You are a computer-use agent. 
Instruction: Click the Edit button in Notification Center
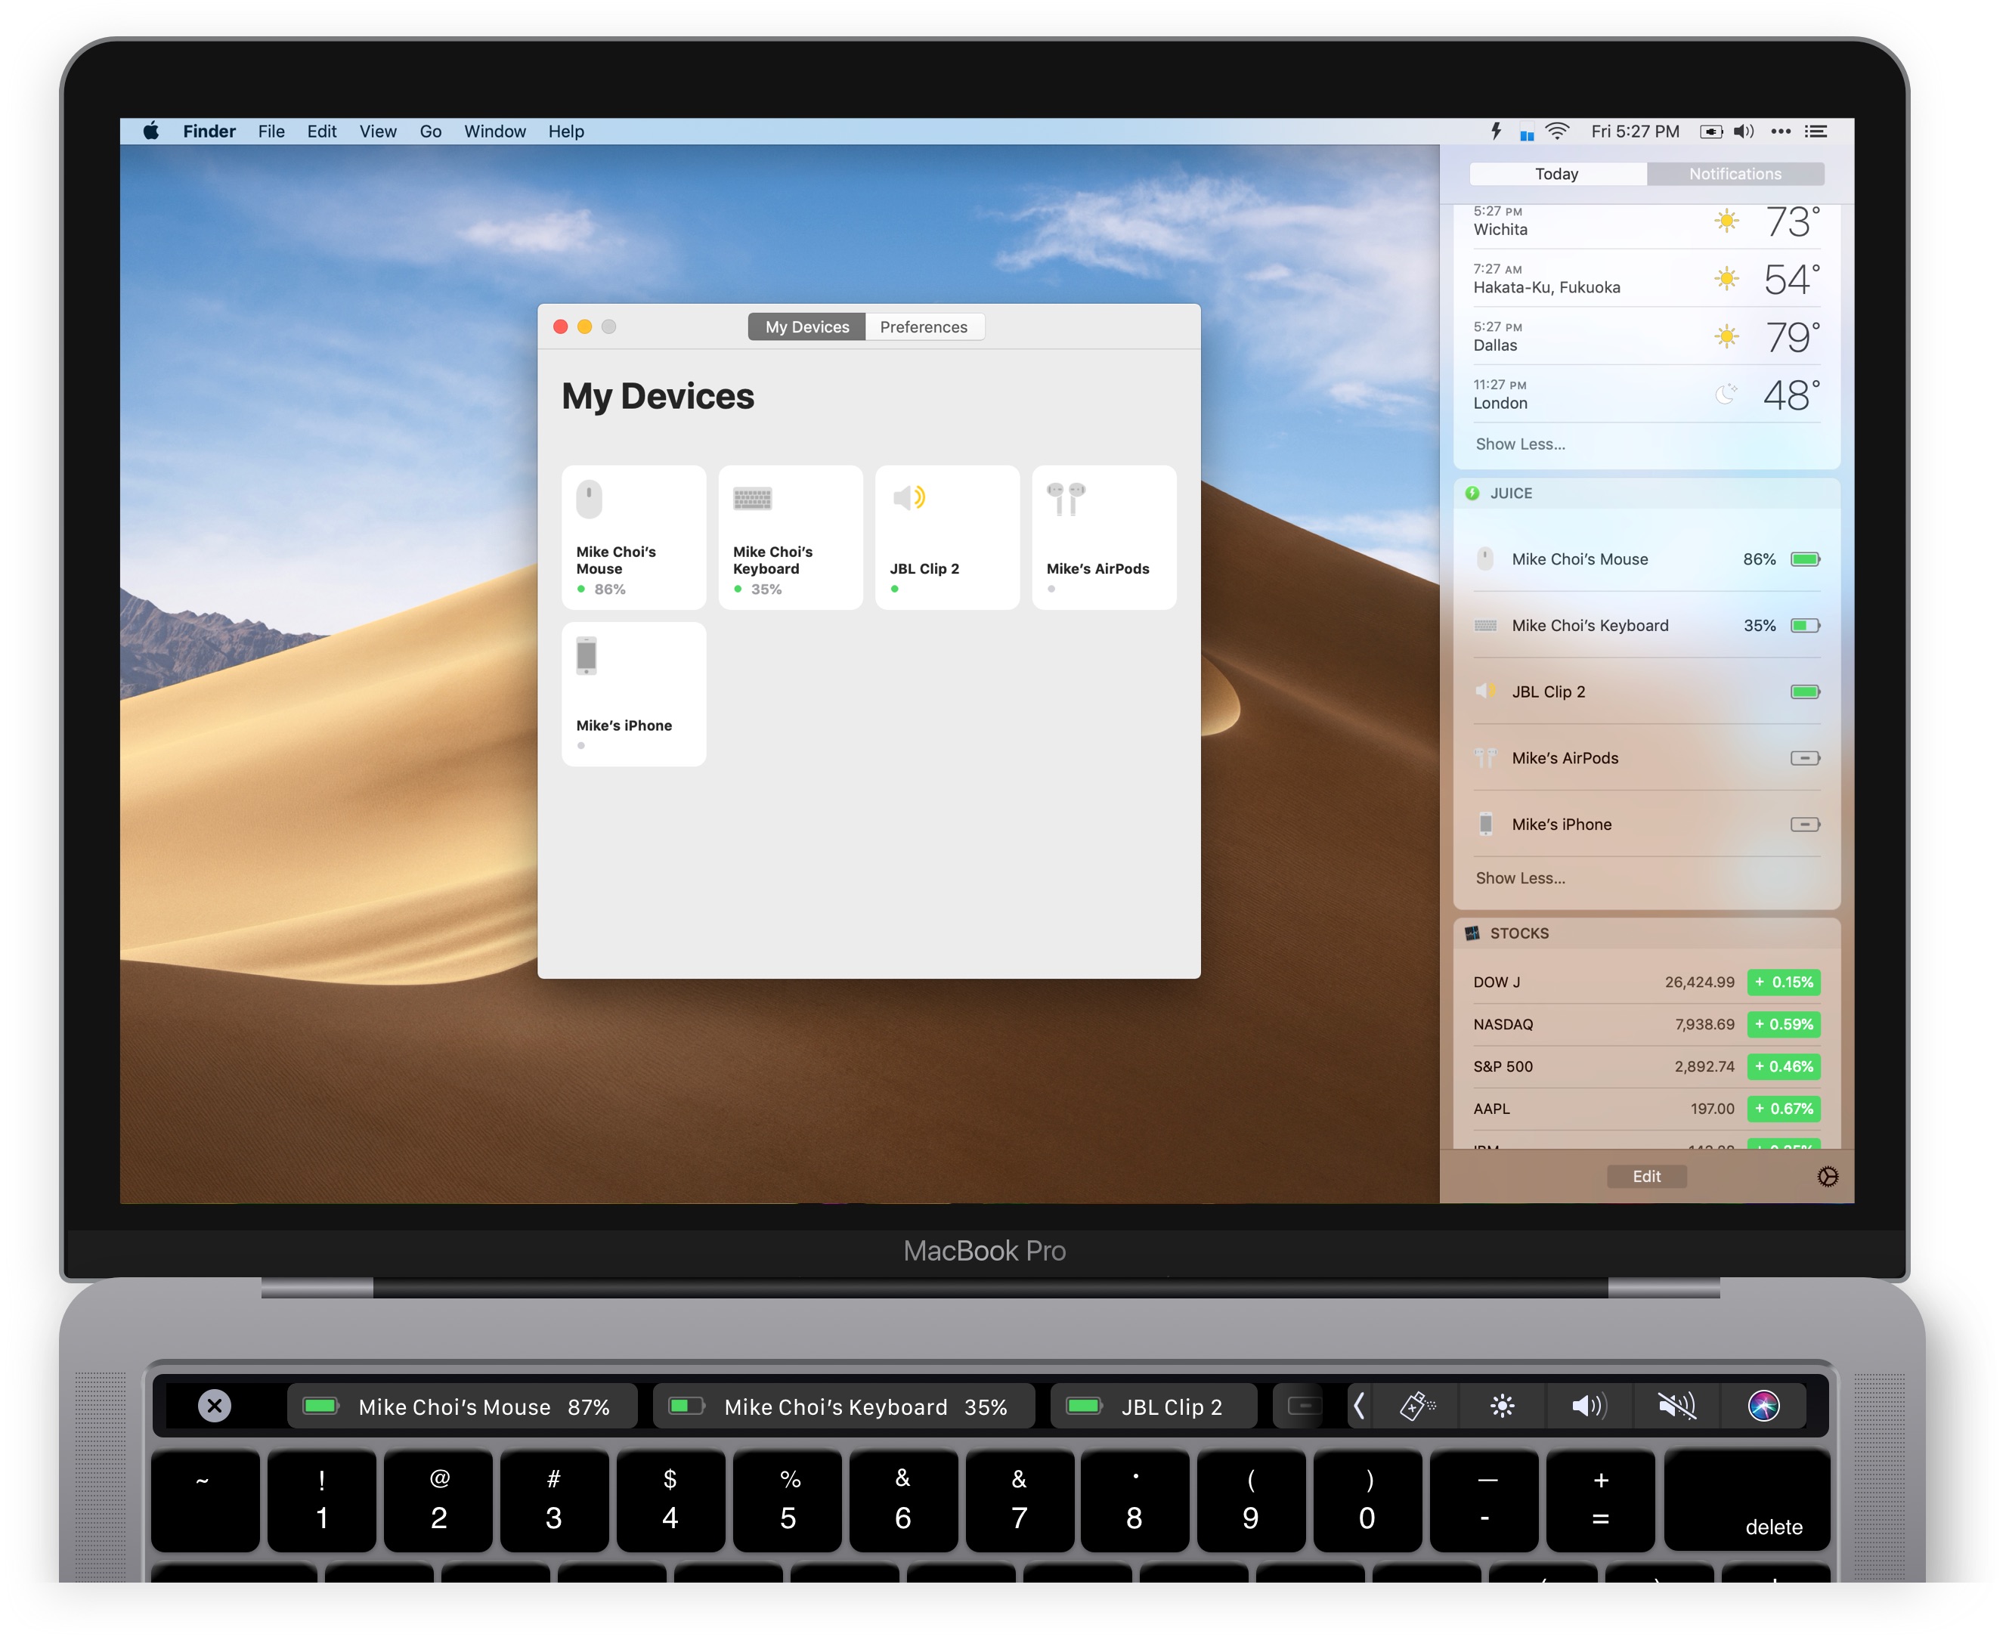coord(1646,1176)
